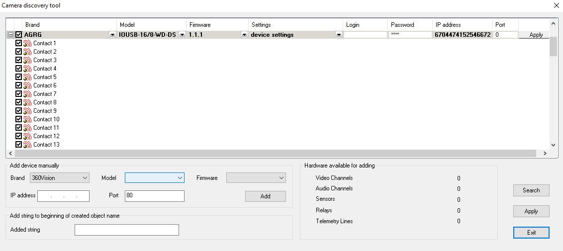Collapse the AGRG device tree
The width and height of the screenshot is (563, 251).
coord(10,35)
